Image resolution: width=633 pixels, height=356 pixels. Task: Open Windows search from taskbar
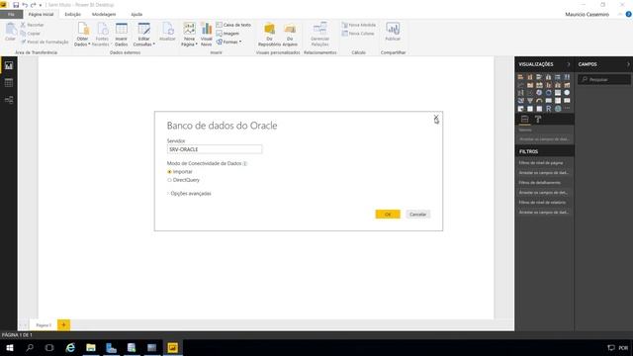coord(30,347)
